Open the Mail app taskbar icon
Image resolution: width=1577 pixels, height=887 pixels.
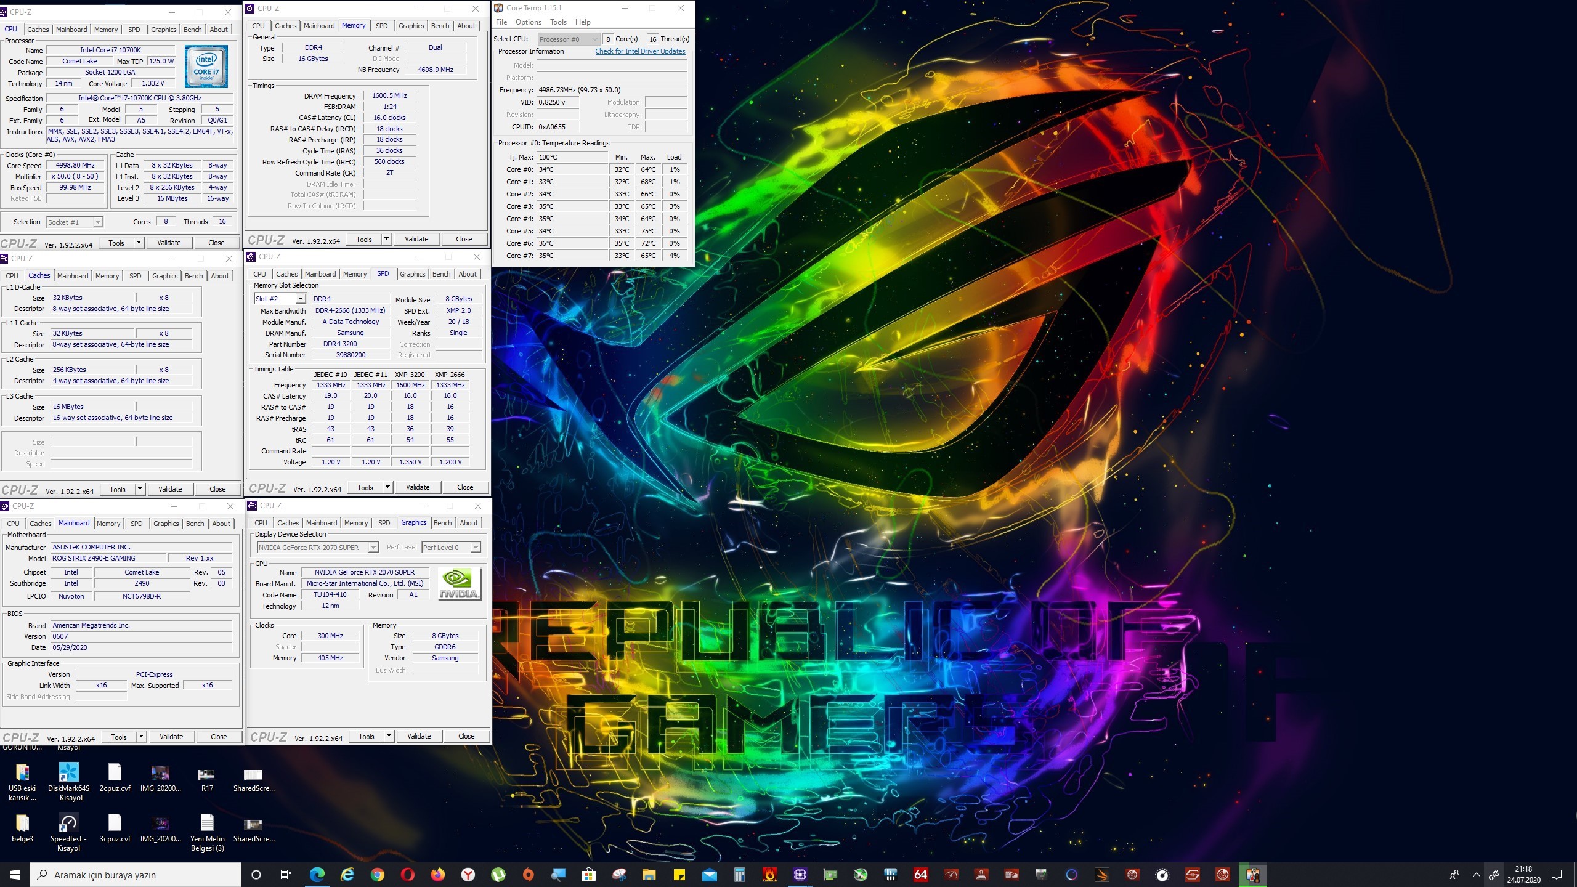click(710, 875)
